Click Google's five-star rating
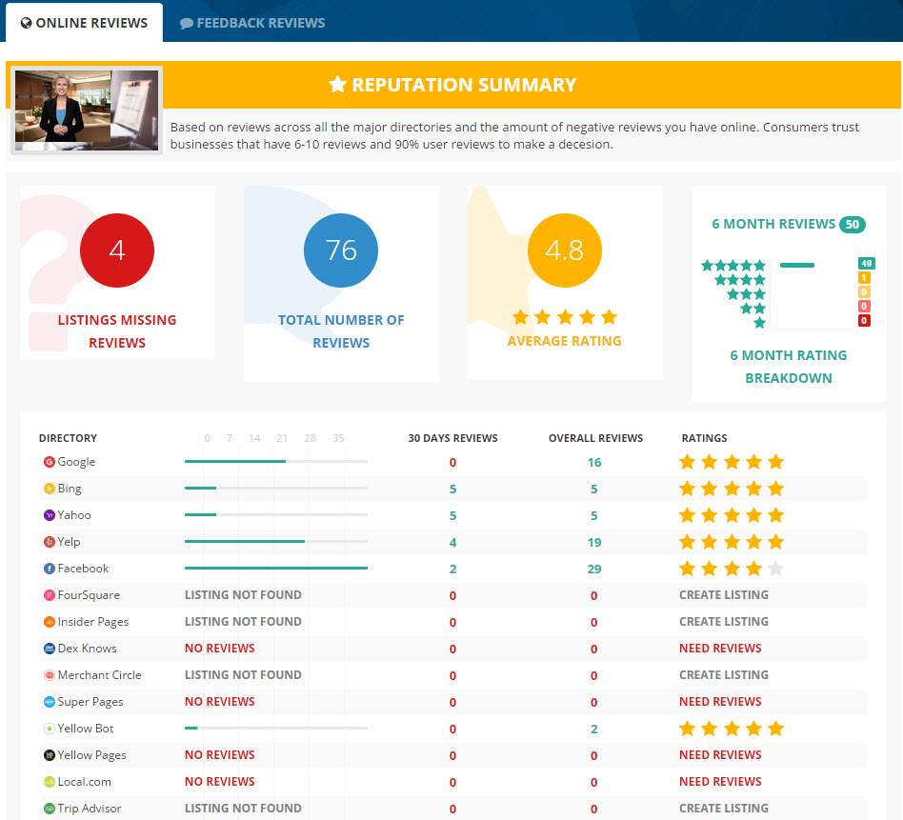 tap(732, 462)
